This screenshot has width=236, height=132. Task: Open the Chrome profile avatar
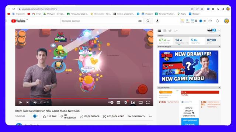(x=228, y=9)
